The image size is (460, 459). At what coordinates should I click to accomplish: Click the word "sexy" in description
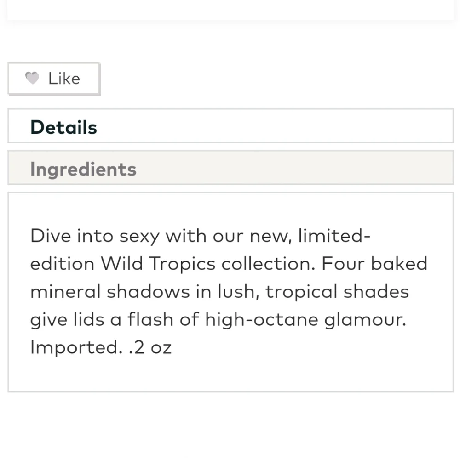pyautogui.click(x=140, y=237)
